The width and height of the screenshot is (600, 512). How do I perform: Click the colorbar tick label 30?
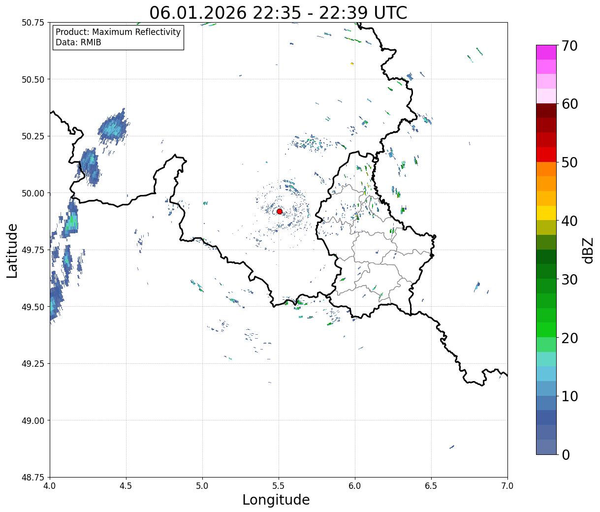pyautogui.click(x=569, y=280)
